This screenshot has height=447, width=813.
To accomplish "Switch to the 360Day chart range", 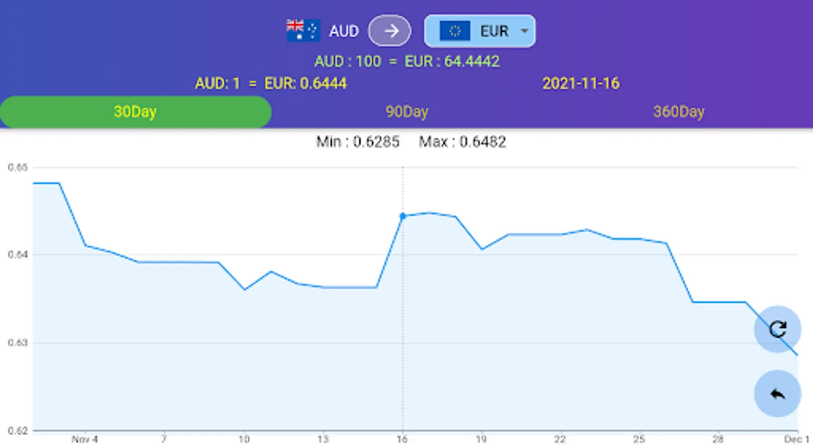I will tap(678, 112).
